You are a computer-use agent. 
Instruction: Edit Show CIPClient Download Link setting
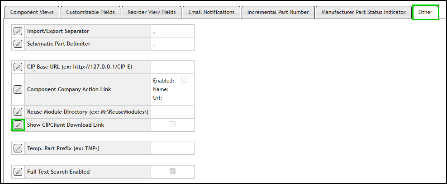pos(18,125)
